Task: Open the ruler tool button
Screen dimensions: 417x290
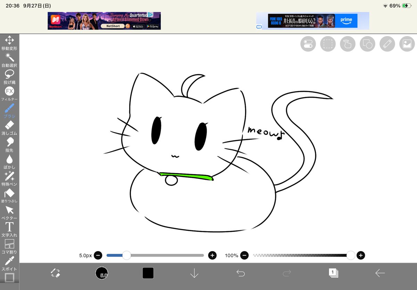Action: [x=387, y=44]
